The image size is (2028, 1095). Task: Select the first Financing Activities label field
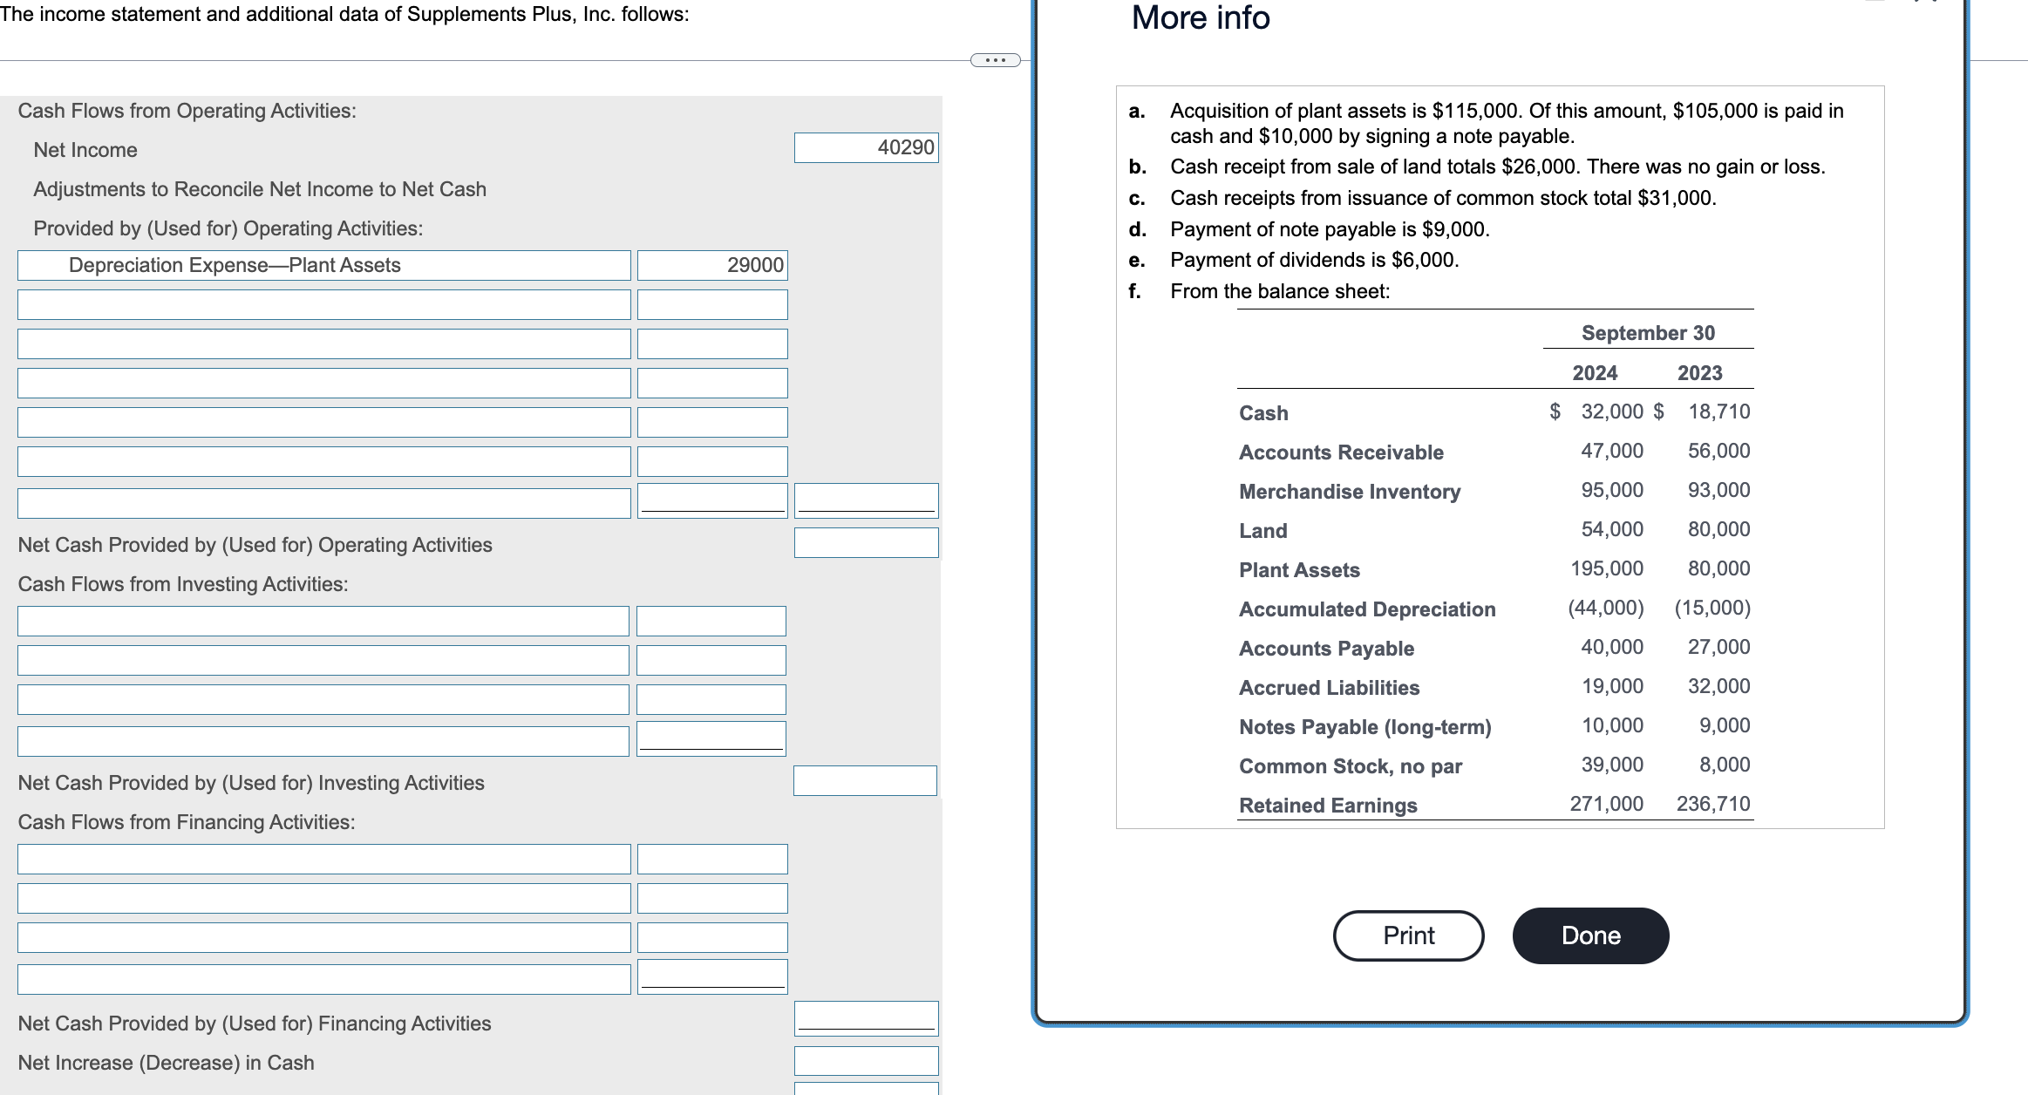click(x=323, y=859)
